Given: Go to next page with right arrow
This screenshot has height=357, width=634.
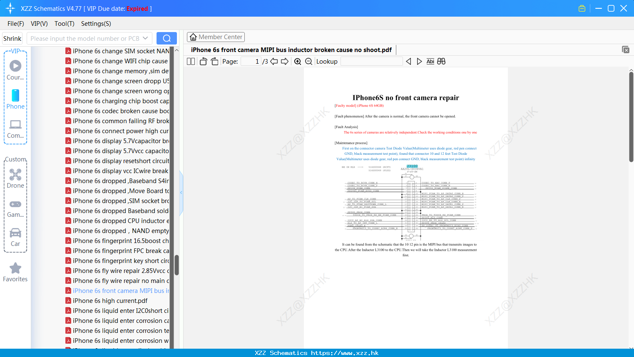Looking at the screenshot, I should coord(285,61).
